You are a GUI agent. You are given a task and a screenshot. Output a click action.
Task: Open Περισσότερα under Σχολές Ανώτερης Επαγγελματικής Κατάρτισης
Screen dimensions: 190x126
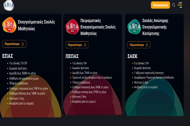tap(139, 45)
